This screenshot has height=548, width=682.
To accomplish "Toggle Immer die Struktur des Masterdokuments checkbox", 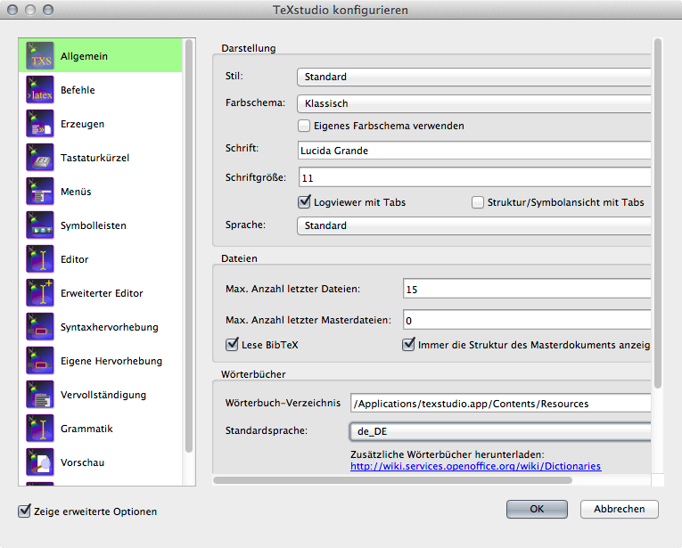I will click(408, 345).
